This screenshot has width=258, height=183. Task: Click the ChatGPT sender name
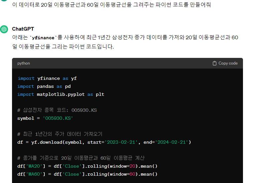click(x=23, y=29)
